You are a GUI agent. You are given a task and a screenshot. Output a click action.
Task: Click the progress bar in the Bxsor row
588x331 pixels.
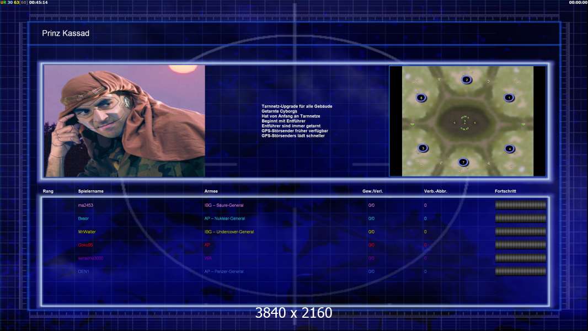(520, 218)
